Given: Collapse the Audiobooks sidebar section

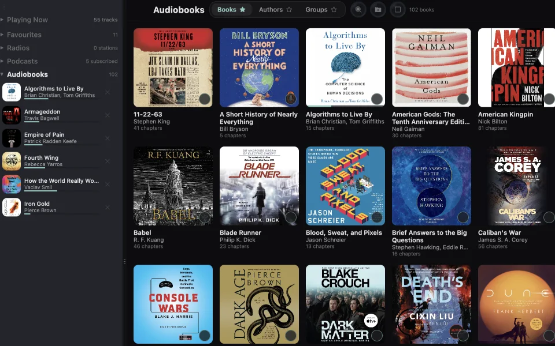Looking at the screenshot, I should pos(2,74).
